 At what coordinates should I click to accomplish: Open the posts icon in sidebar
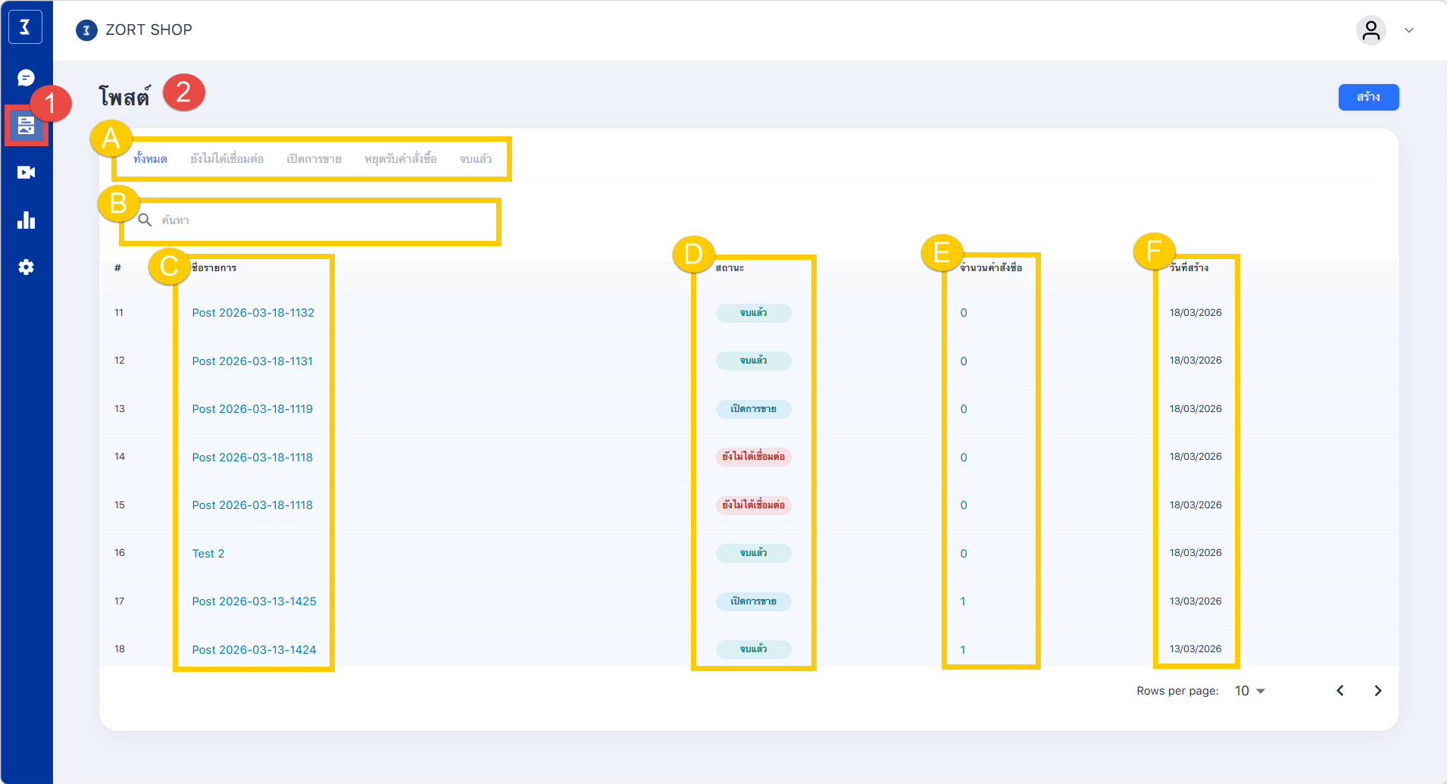(26, 126)
